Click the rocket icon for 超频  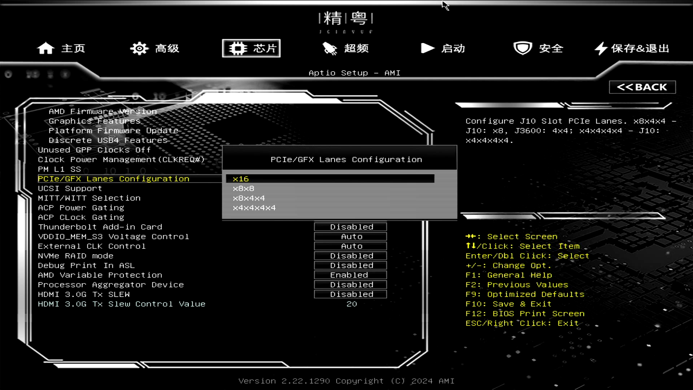(330, 48)
